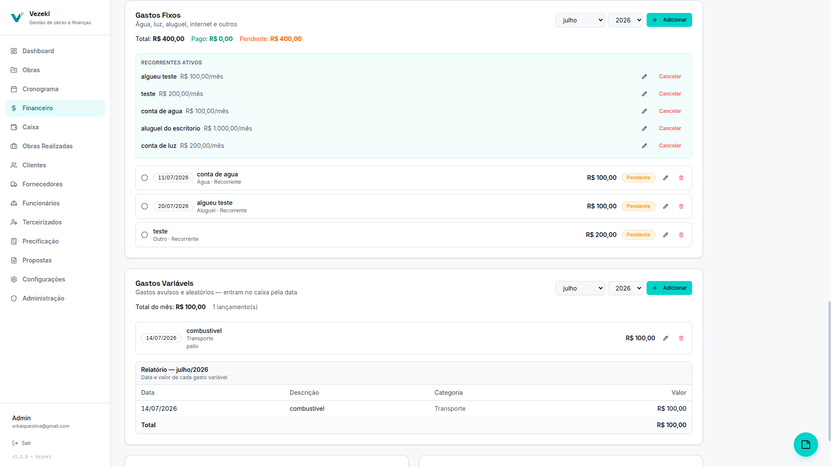Click the 14/07/2026 date chip on combustivel
Screen dimensions: 831x467
161,338
